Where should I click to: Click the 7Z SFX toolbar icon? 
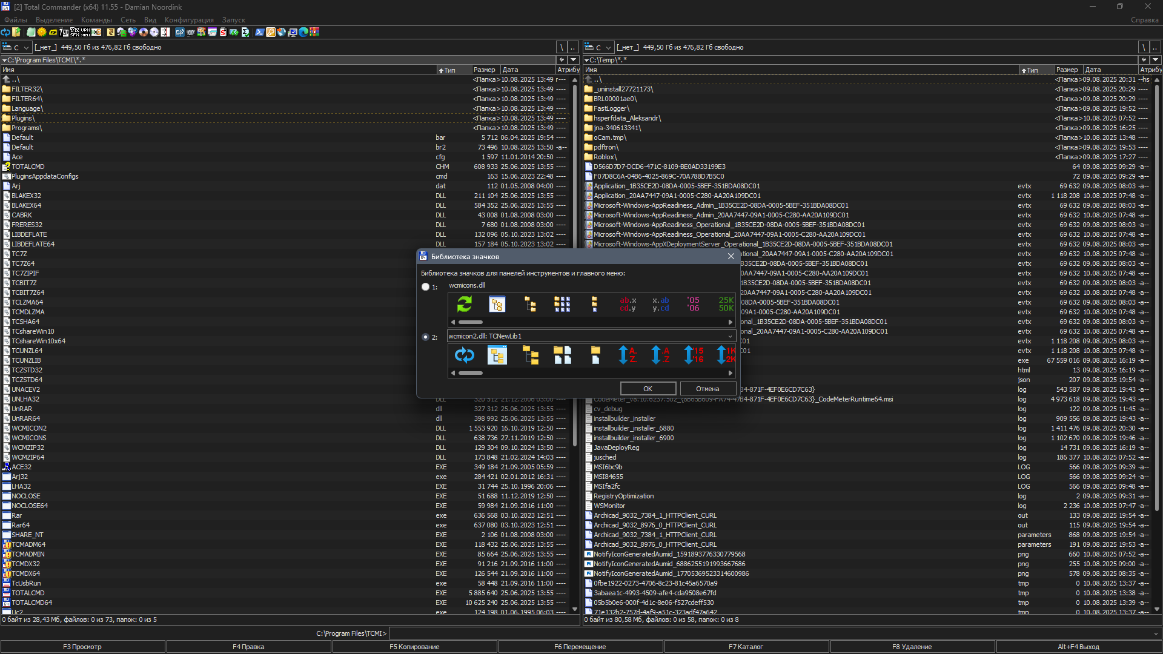[75, 32]
